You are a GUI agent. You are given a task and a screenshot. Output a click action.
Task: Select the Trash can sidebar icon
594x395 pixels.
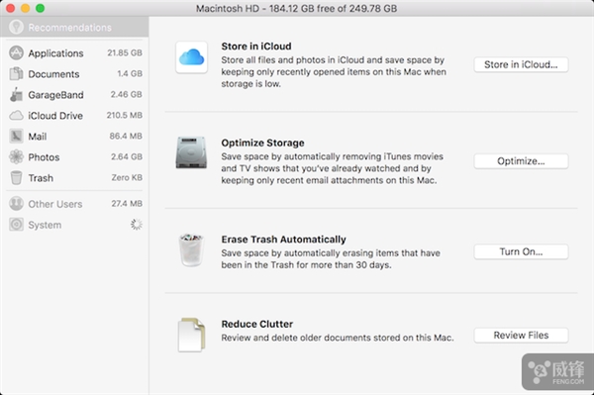[16, 177]
